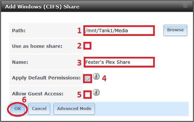Click the "Name:" label
The height and width of the screenshot is (122, 194).
pyautogui.click(x=20, y=62)
